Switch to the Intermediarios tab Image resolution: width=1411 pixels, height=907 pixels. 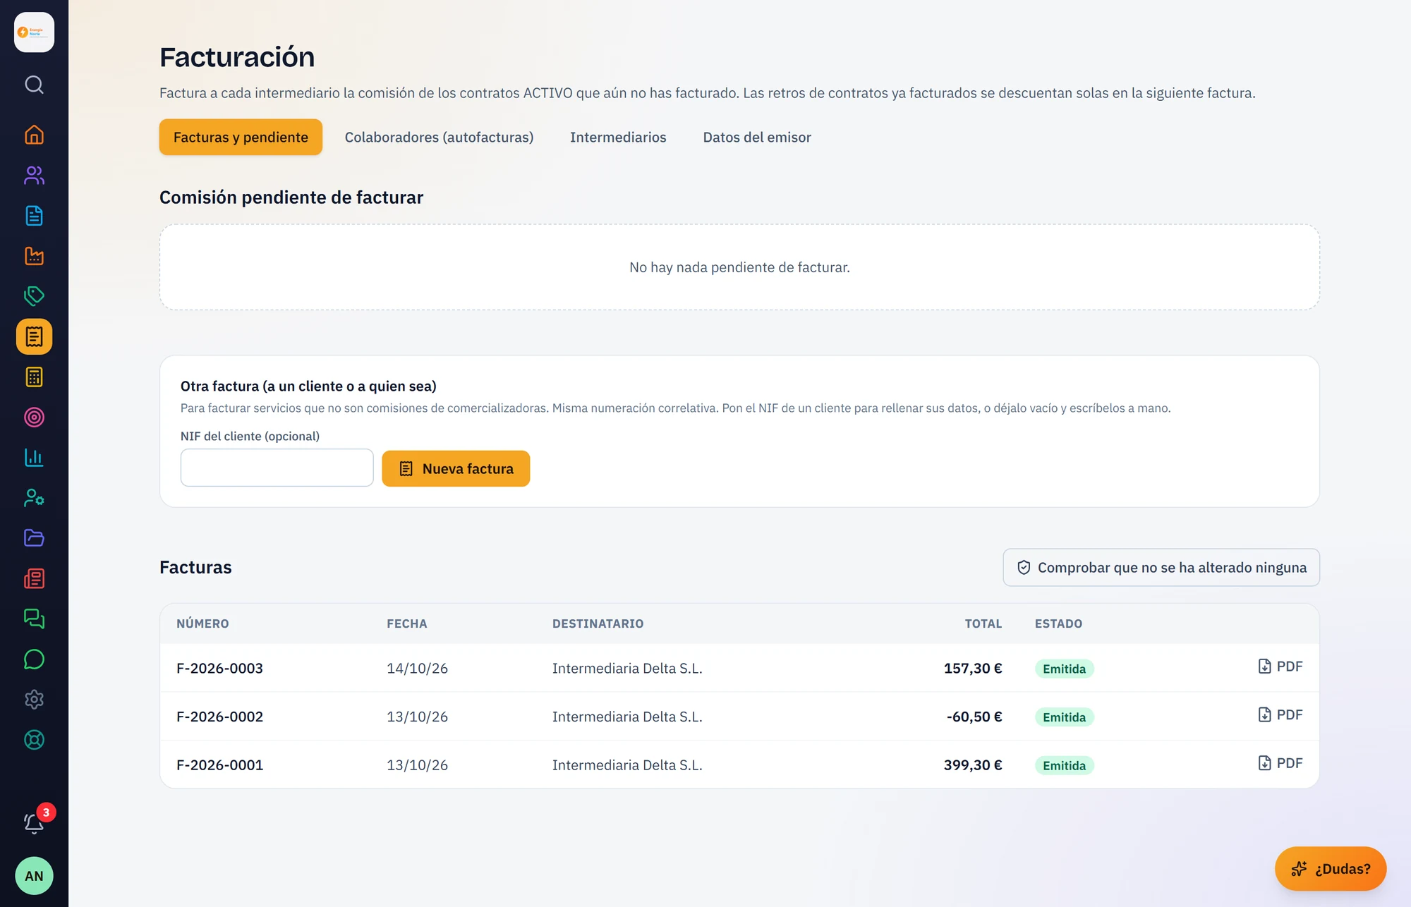(618, 137)
